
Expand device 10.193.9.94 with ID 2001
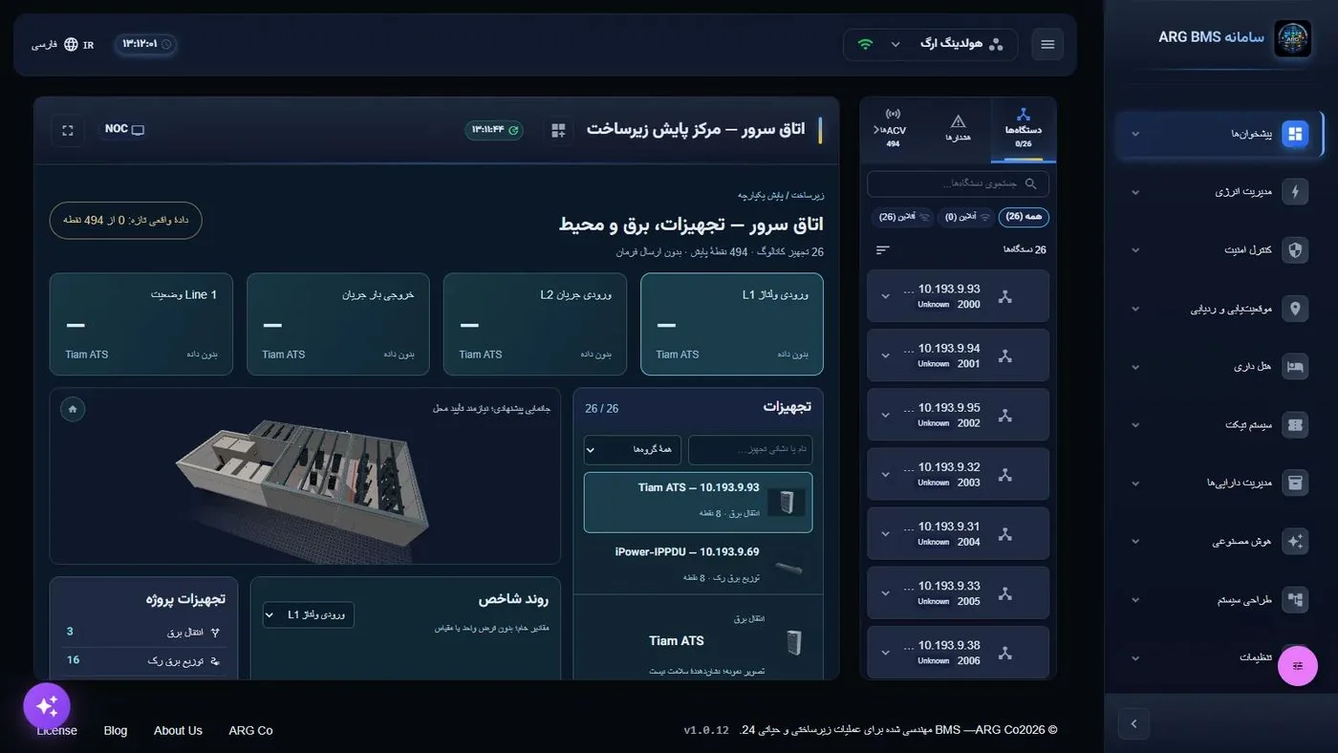click(x=885, y=355)
